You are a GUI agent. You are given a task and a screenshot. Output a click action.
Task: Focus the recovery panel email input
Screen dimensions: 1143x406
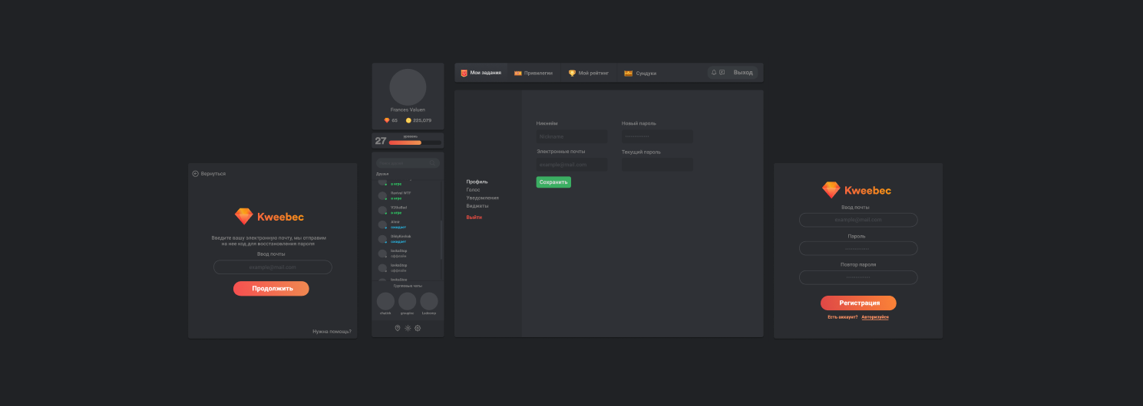point(273,267)
